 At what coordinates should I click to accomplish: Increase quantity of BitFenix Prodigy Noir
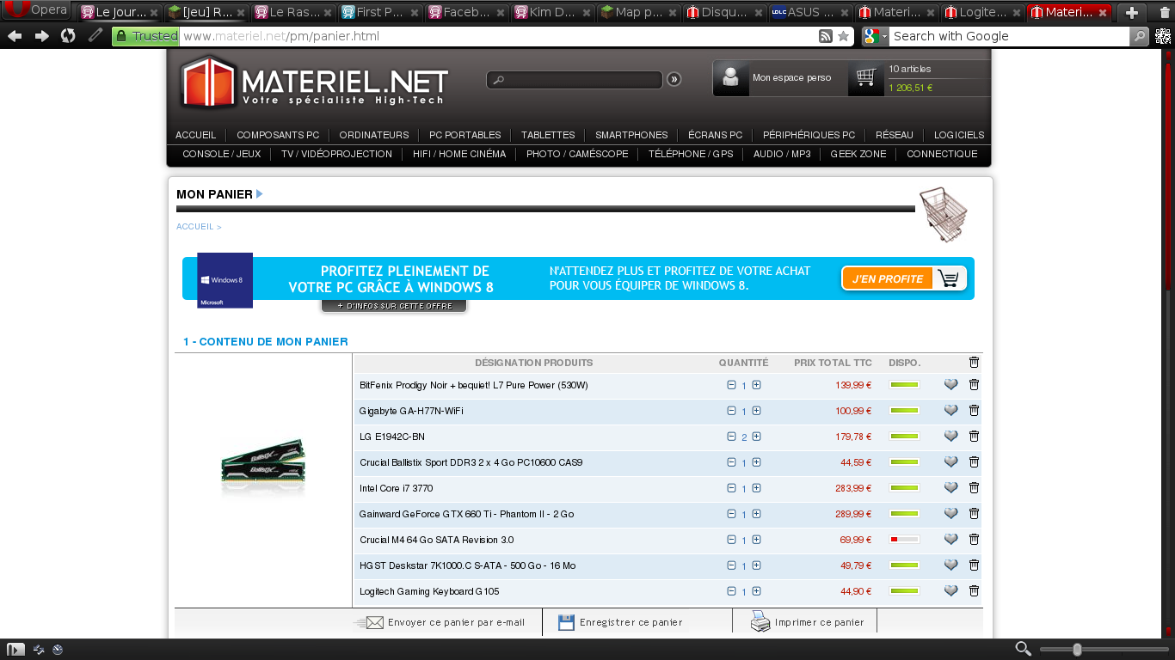pyautogui.click(x=757, y=385)
